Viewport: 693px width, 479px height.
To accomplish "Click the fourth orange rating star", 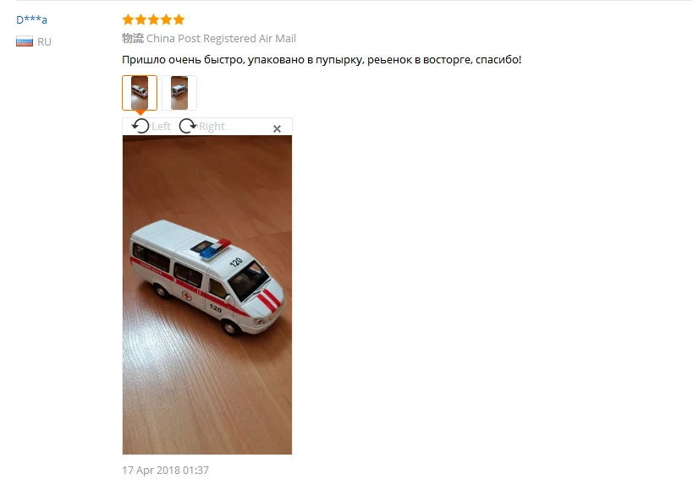I will pyautogui.click(x=167, y=19).
